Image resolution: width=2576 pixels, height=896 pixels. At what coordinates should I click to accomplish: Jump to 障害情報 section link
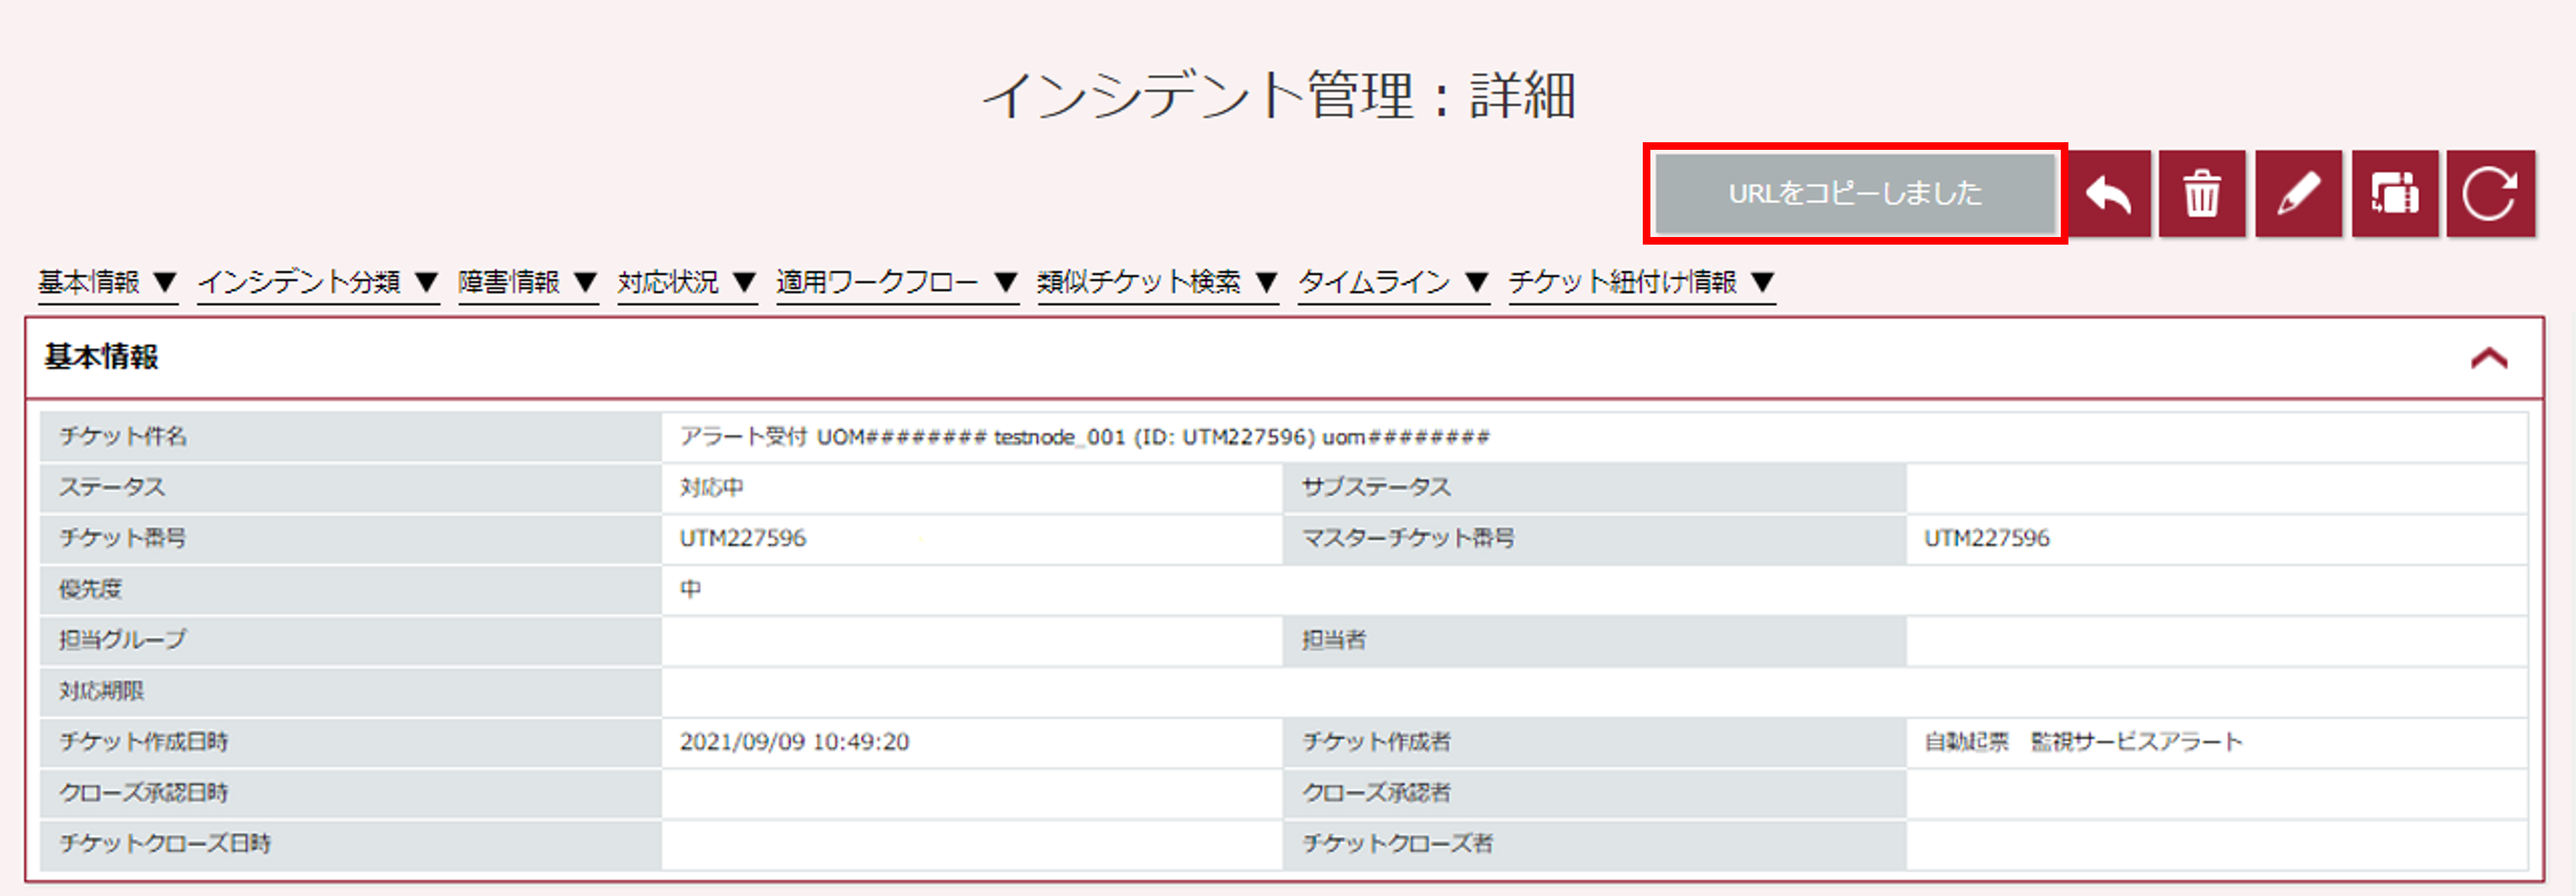pos(528,283)
